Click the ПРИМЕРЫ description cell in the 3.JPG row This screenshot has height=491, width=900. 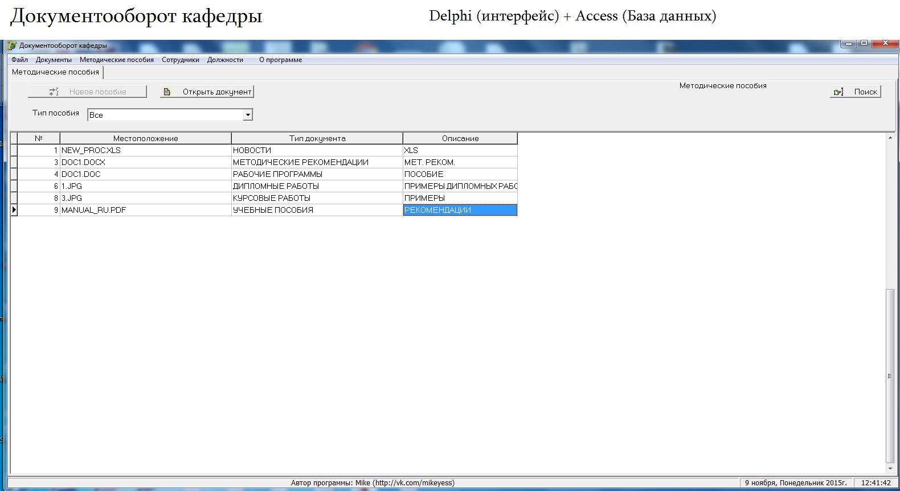[x=460, y=198]
